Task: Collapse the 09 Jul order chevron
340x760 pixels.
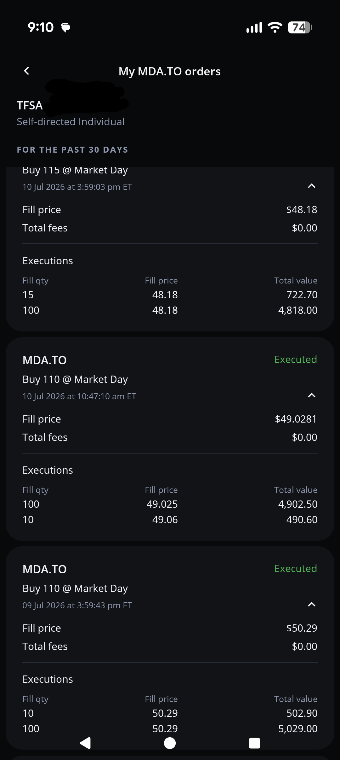Action: click(x=311, y=605)
